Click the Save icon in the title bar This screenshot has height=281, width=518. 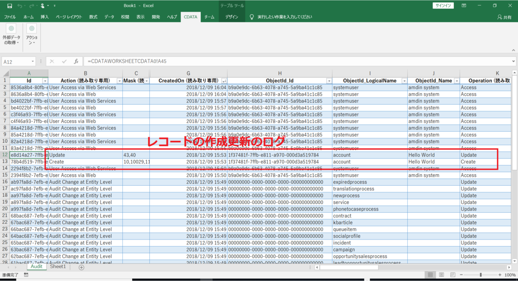click(x=10, y=6)
